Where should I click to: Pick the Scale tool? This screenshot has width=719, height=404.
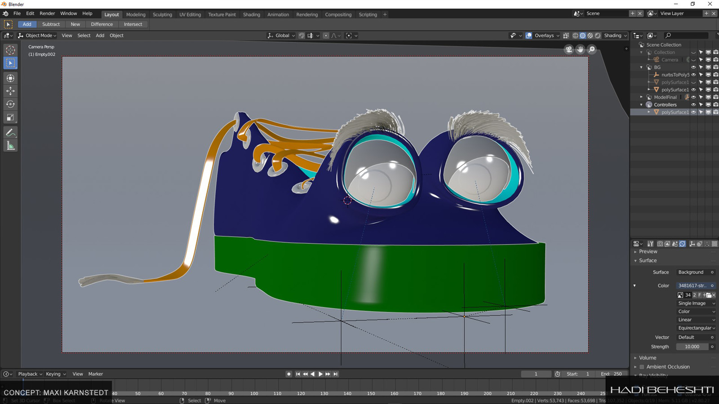tap(10, 118)
